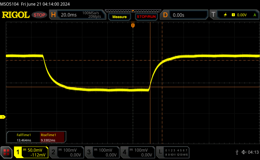The image size is (260, 160).
Task: Open the Measure menu
Action: tap(119, 17)
